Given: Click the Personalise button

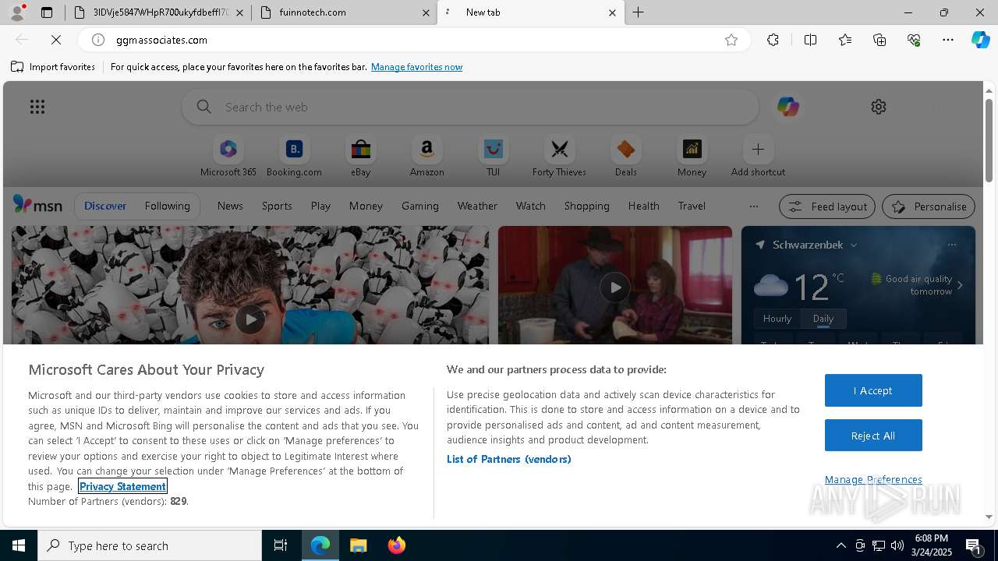Looking at the screenshot, I should click(929, 206).
